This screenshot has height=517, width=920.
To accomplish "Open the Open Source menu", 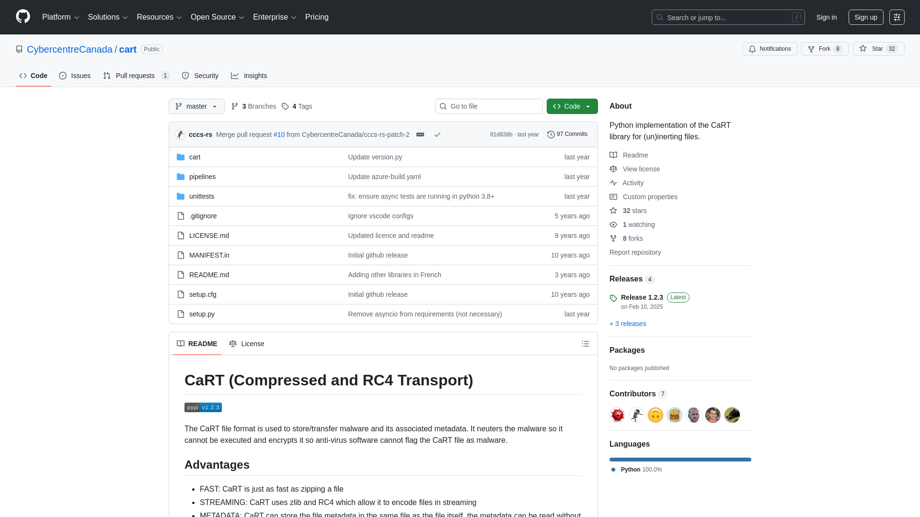I will (217, 17).
